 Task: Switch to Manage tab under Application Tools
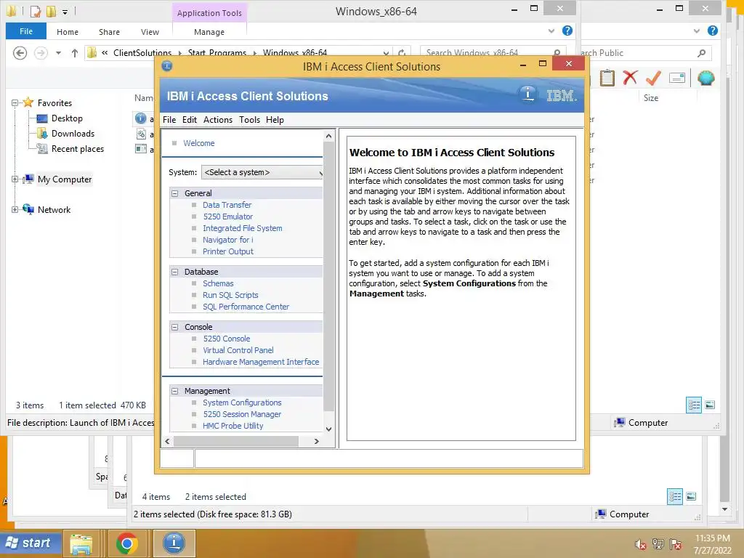coord(209,32)
